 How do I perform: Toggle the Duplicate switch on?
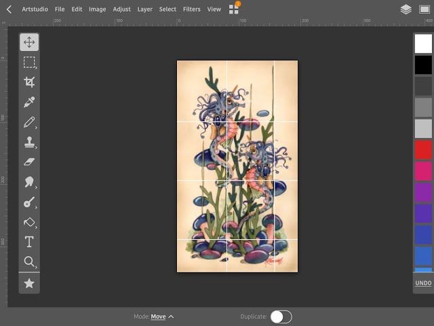[281, 316]
